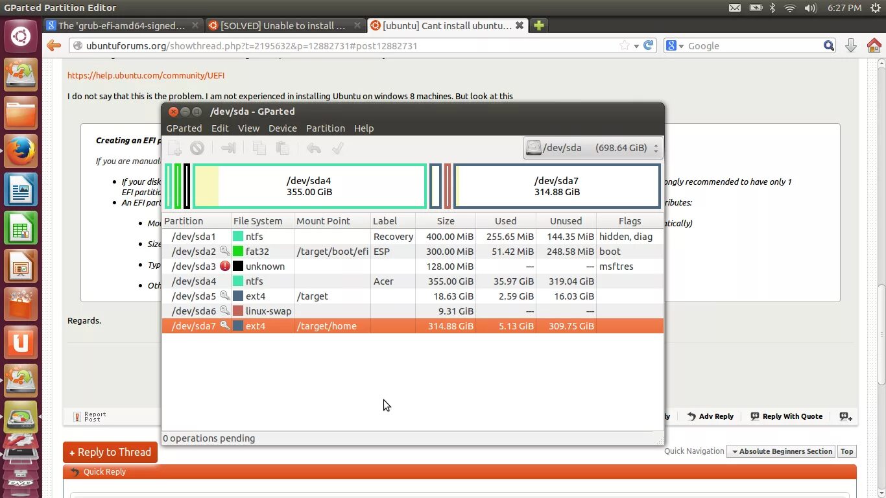Screen dimensions: 886x498
Task: Click the Adv Reply button
Action: tap(710, 416)
